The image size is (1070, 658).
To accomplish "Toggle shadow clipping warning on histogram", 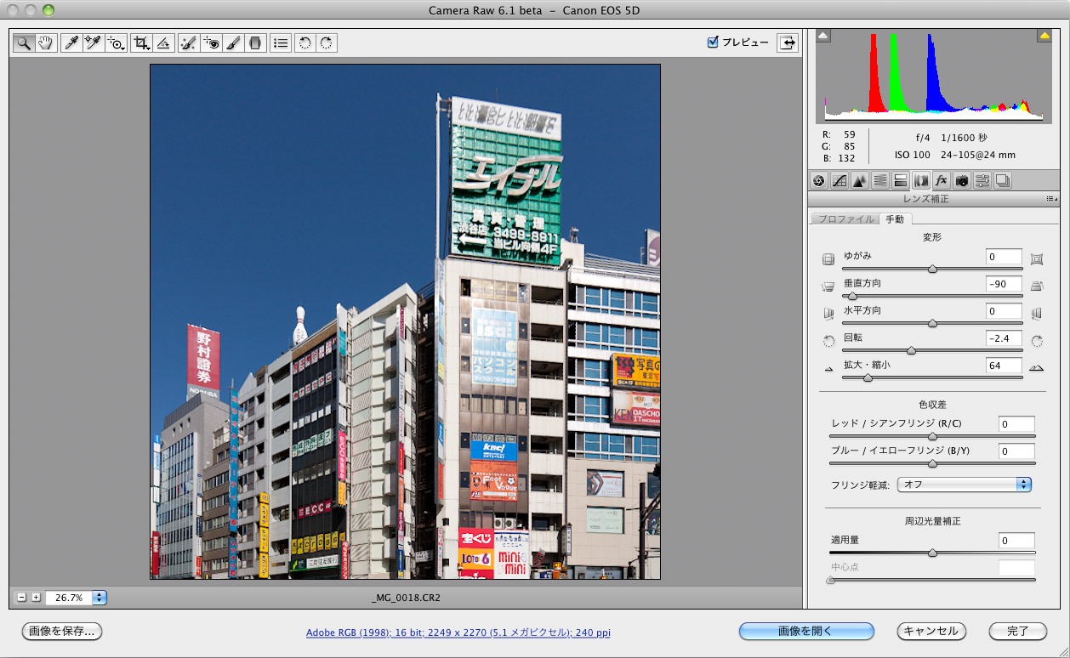I will click(823, 36).
